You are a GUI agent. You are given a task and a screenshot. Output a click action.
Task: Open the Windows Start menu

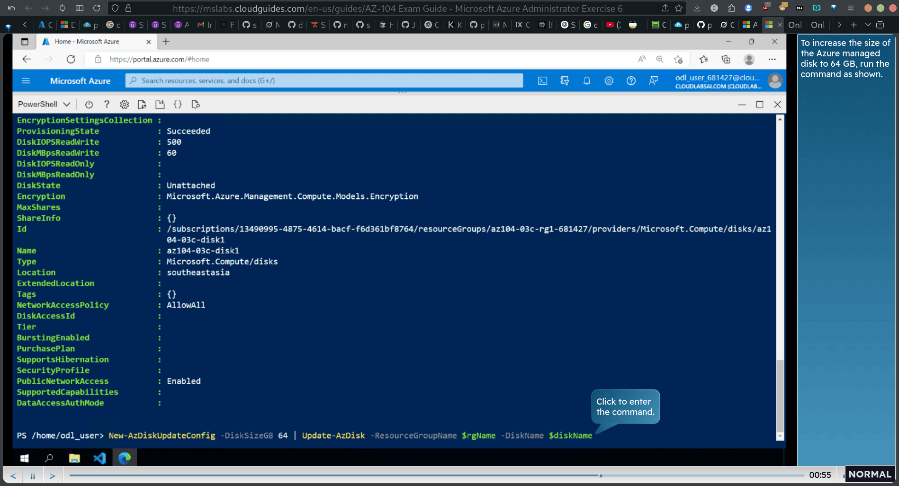25,458
